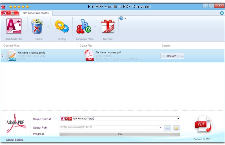Click the Add Accdb Files label
Viewport: 225px width, 145px height.
point(14,39)
